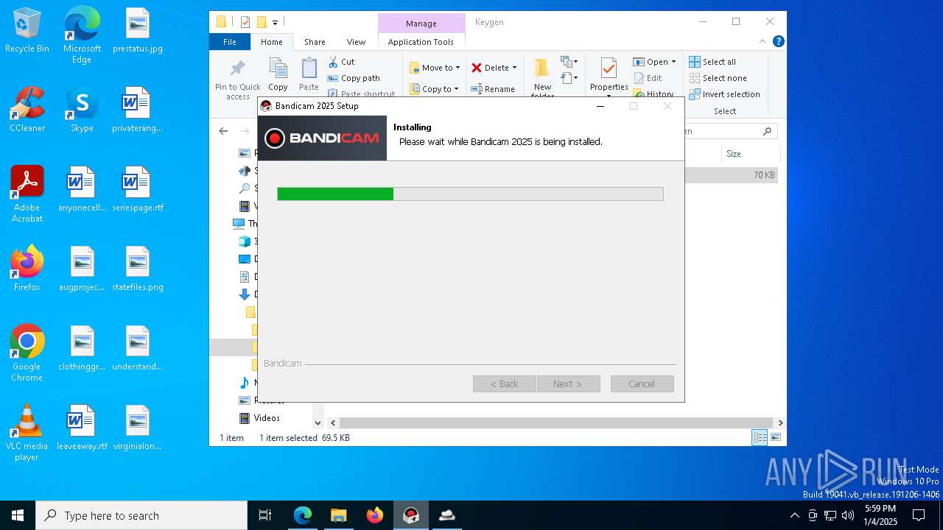Select the clothinggr... image file
Image resolution: width=943 pixels, height=530 pixels.
pyautogui.click(x=82, y=348)
